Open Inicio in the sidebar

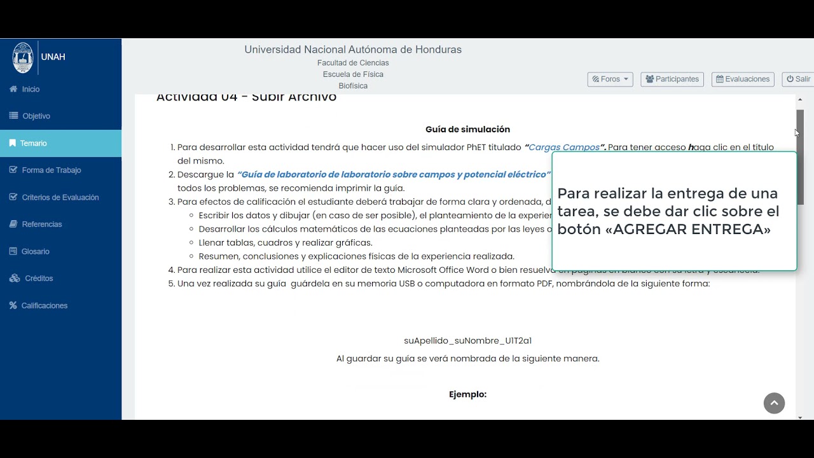click(60, 89)
